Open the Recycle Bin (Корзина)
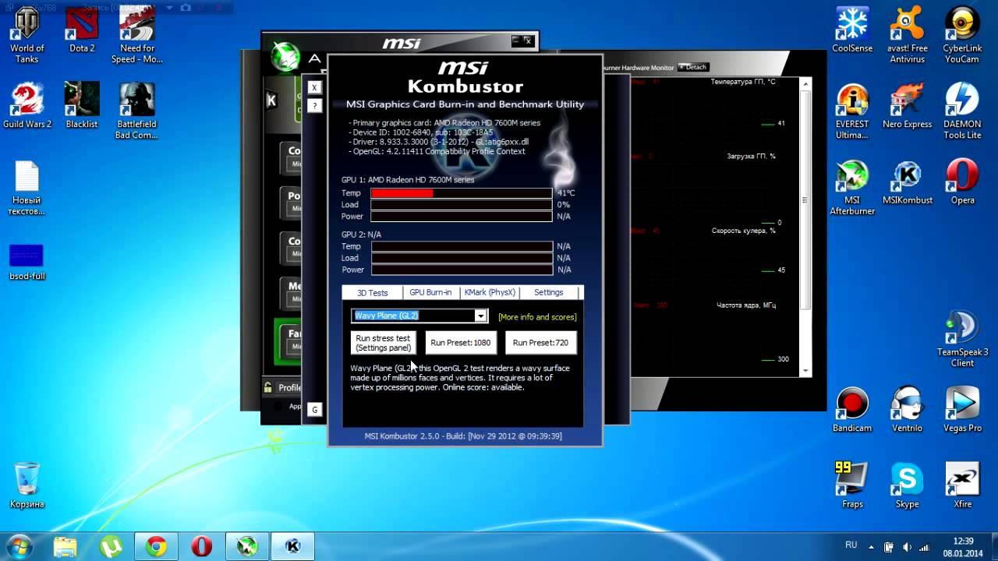Image resolution: width=998 pixels, height=561 pixels. tap(27, 485)
